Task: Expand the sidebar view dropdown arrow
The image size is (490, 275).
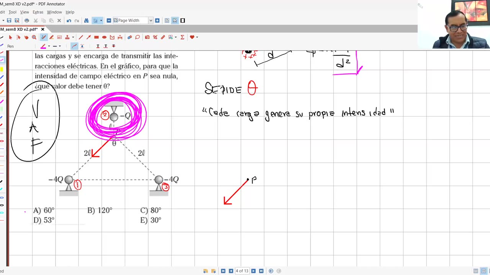Action: (x=101, y=21)
